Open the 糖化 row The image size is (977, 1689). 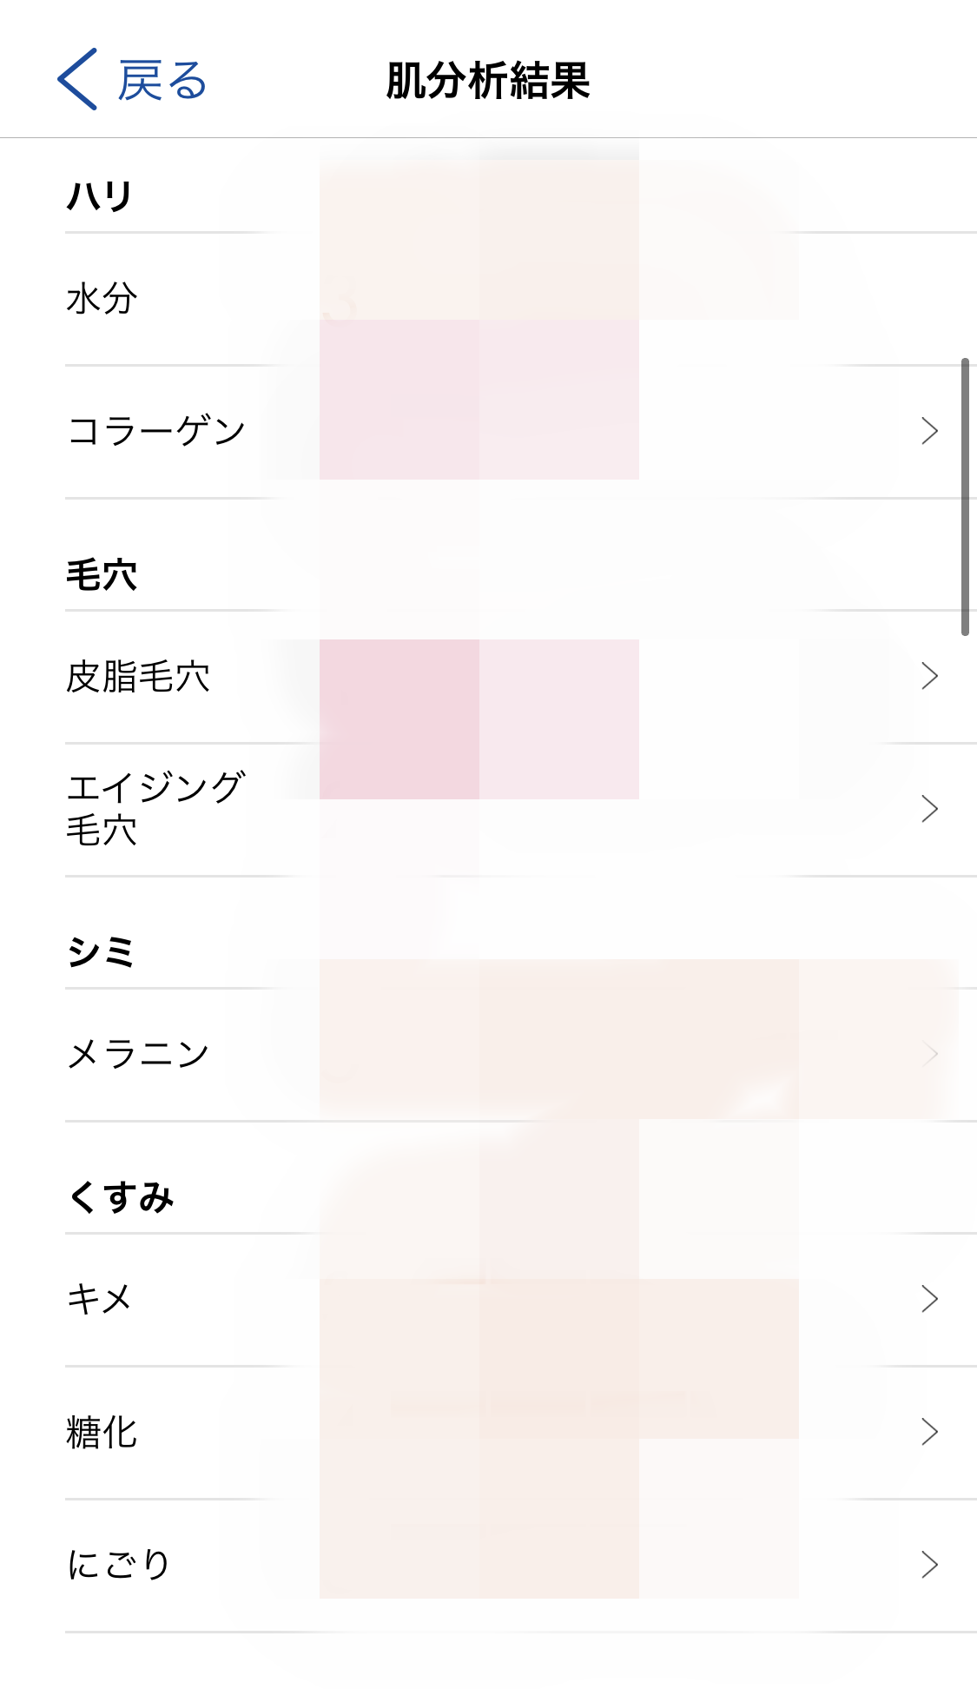102,1433
